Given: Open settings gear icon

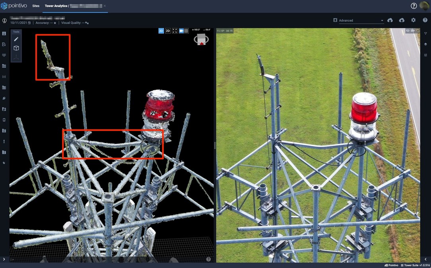Looking at the screenshot, I should [413, 20].
